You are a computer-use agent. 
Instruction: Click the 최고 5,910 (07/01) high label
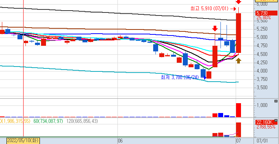click(209, 8)
